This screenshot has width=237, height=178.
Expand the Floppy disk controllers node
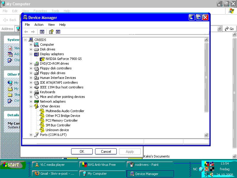click(x=31, y=68)
